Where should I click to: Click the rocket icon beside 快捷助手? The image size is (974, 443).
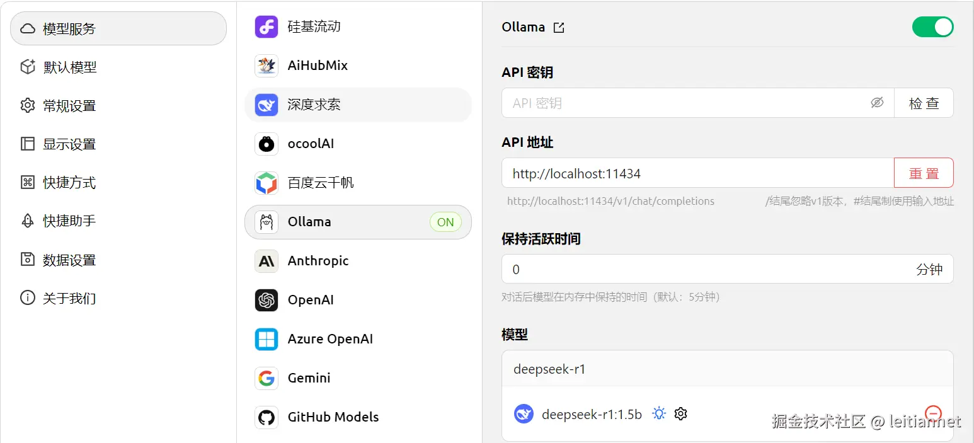(x=28, y=221)
